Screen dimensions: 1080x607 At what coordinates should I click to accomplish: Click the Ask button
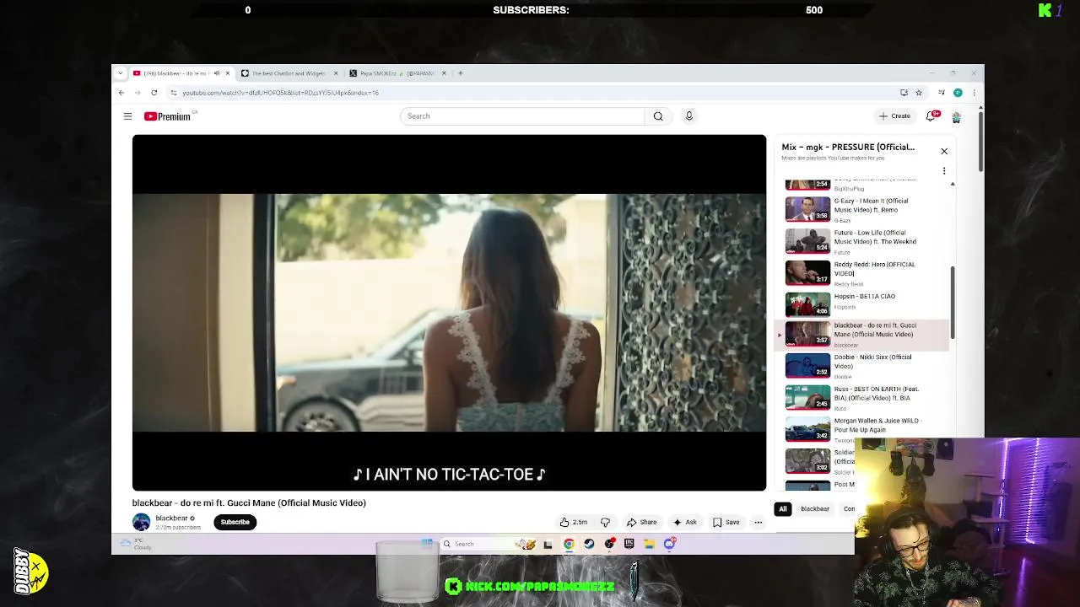tap(685, 523)
